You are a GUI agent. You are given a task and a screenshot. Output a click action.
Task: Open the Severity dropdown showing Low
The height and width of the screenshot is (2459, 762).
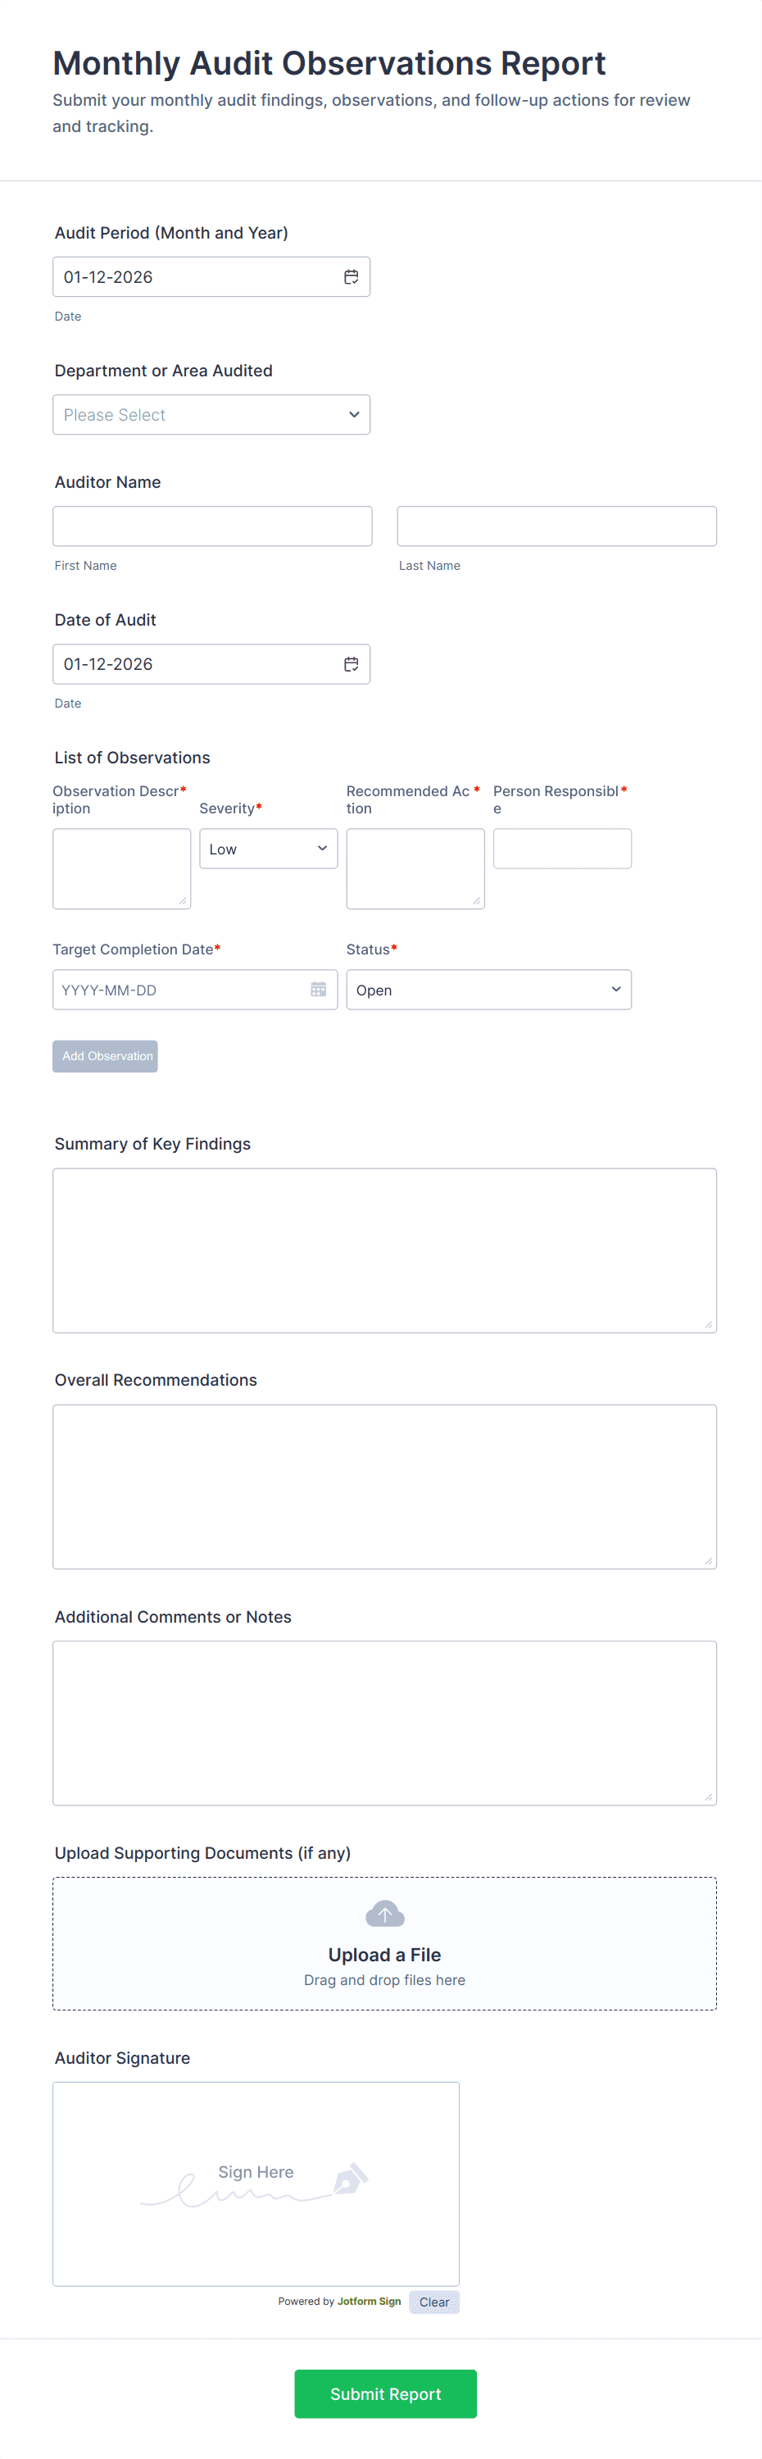point(268,848)
